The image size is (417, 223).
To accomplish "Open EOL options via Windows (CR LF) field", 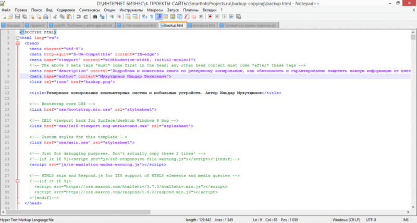I will (x=346, y=220).
